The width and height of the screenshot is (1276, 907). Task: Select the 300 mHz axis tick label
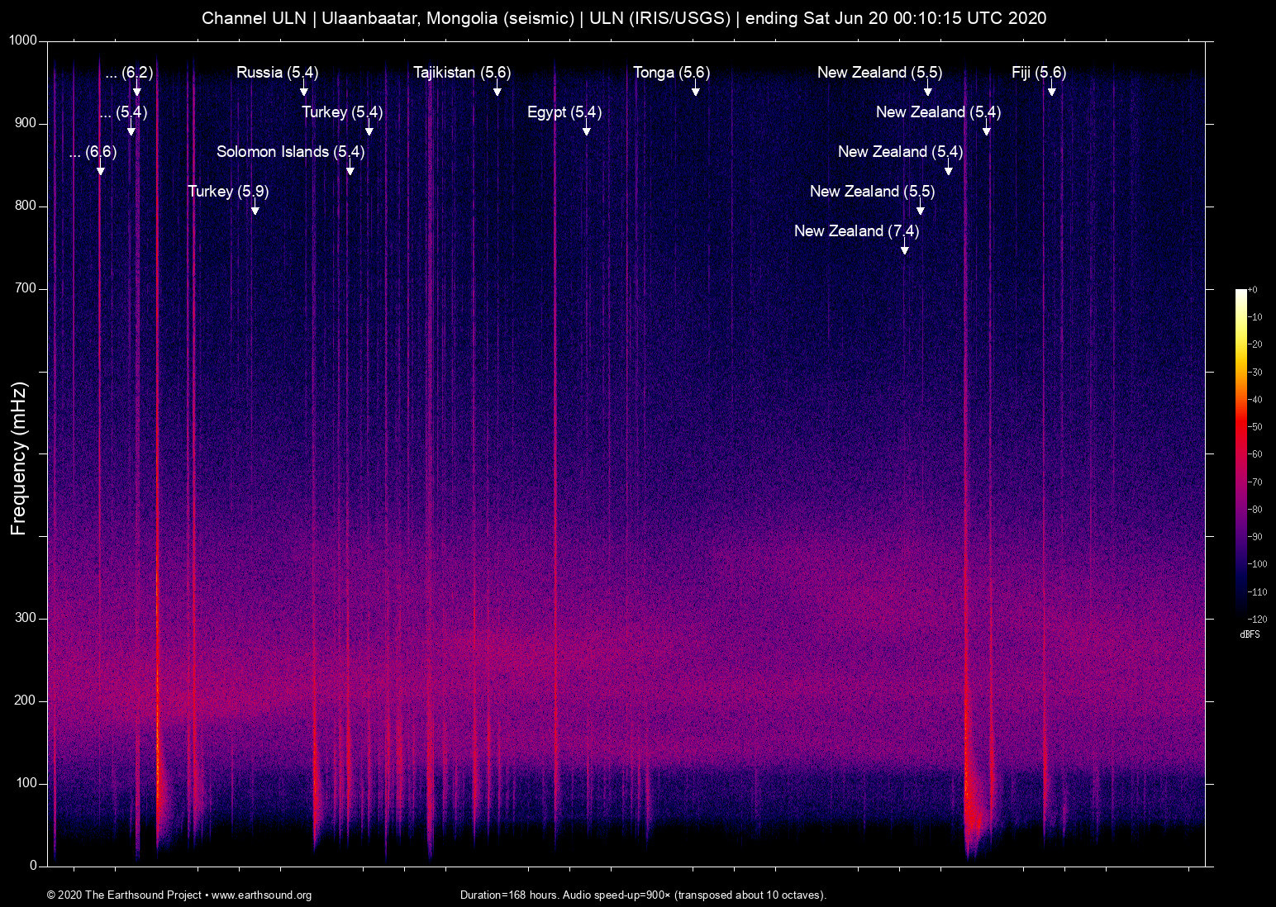(x=26, y=616)
